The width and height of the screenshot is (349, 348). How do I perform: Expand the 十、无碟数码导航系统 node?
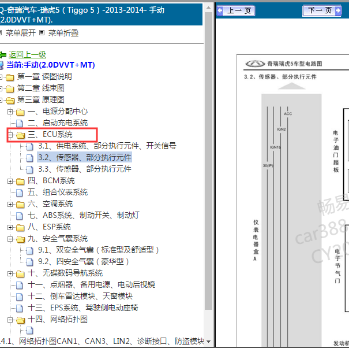pyautogui.click(x=10, y=273)
